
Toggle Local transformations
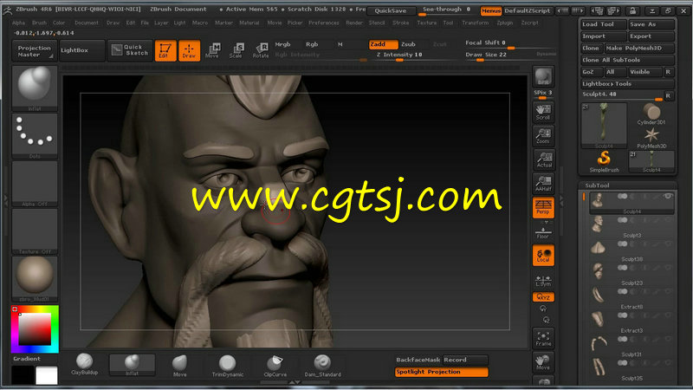pos(543,256)
